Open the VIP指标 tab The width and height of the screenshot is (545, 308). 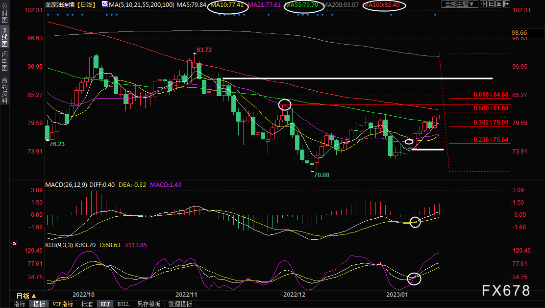tap(63, 304)
